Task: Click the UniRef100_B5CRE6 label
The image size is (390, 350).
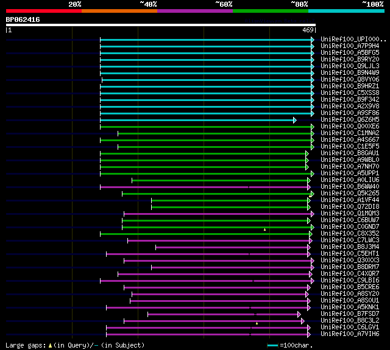Action: coord(350,287)
